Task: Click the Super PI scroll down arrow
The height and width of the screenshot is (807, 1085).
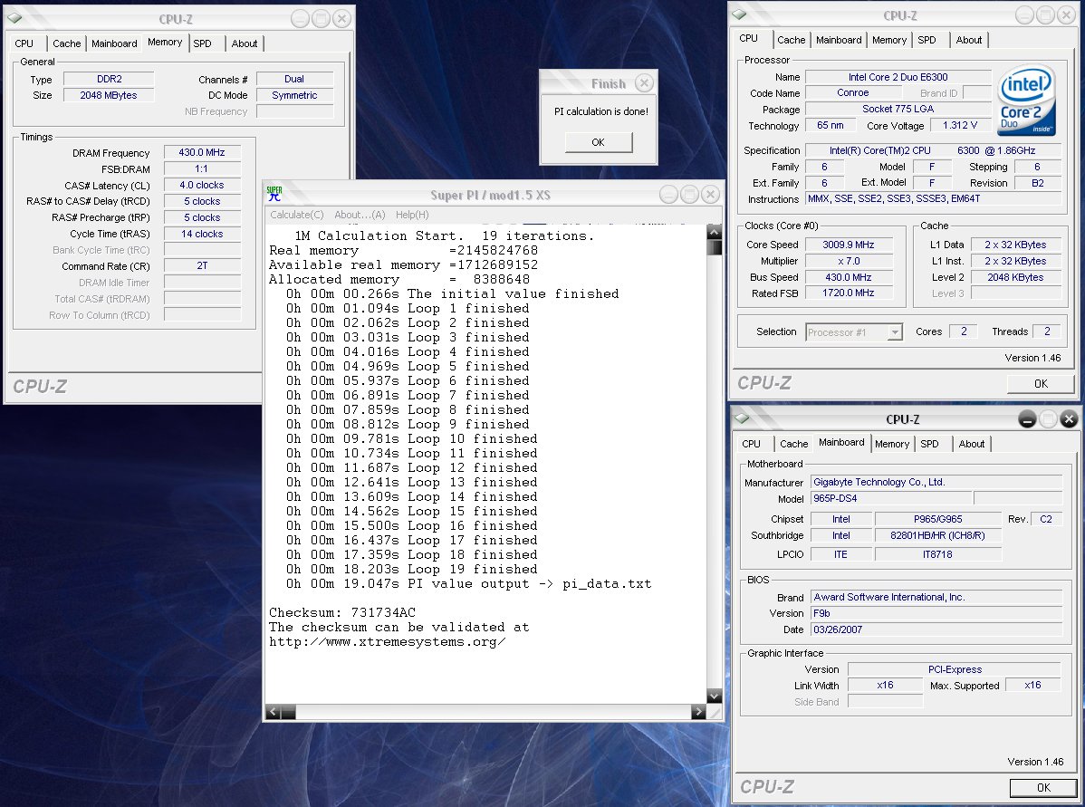Action: pos(714,697)
